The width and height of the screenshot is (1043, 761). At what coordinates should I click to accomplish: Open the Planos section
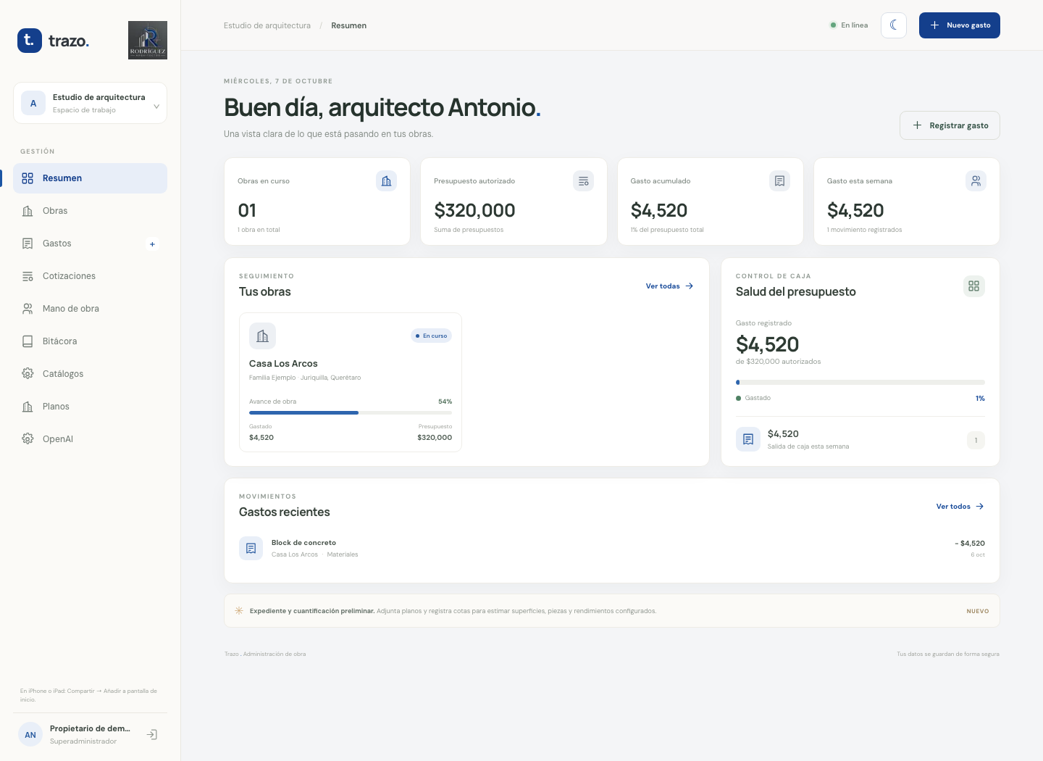point(90,407)
